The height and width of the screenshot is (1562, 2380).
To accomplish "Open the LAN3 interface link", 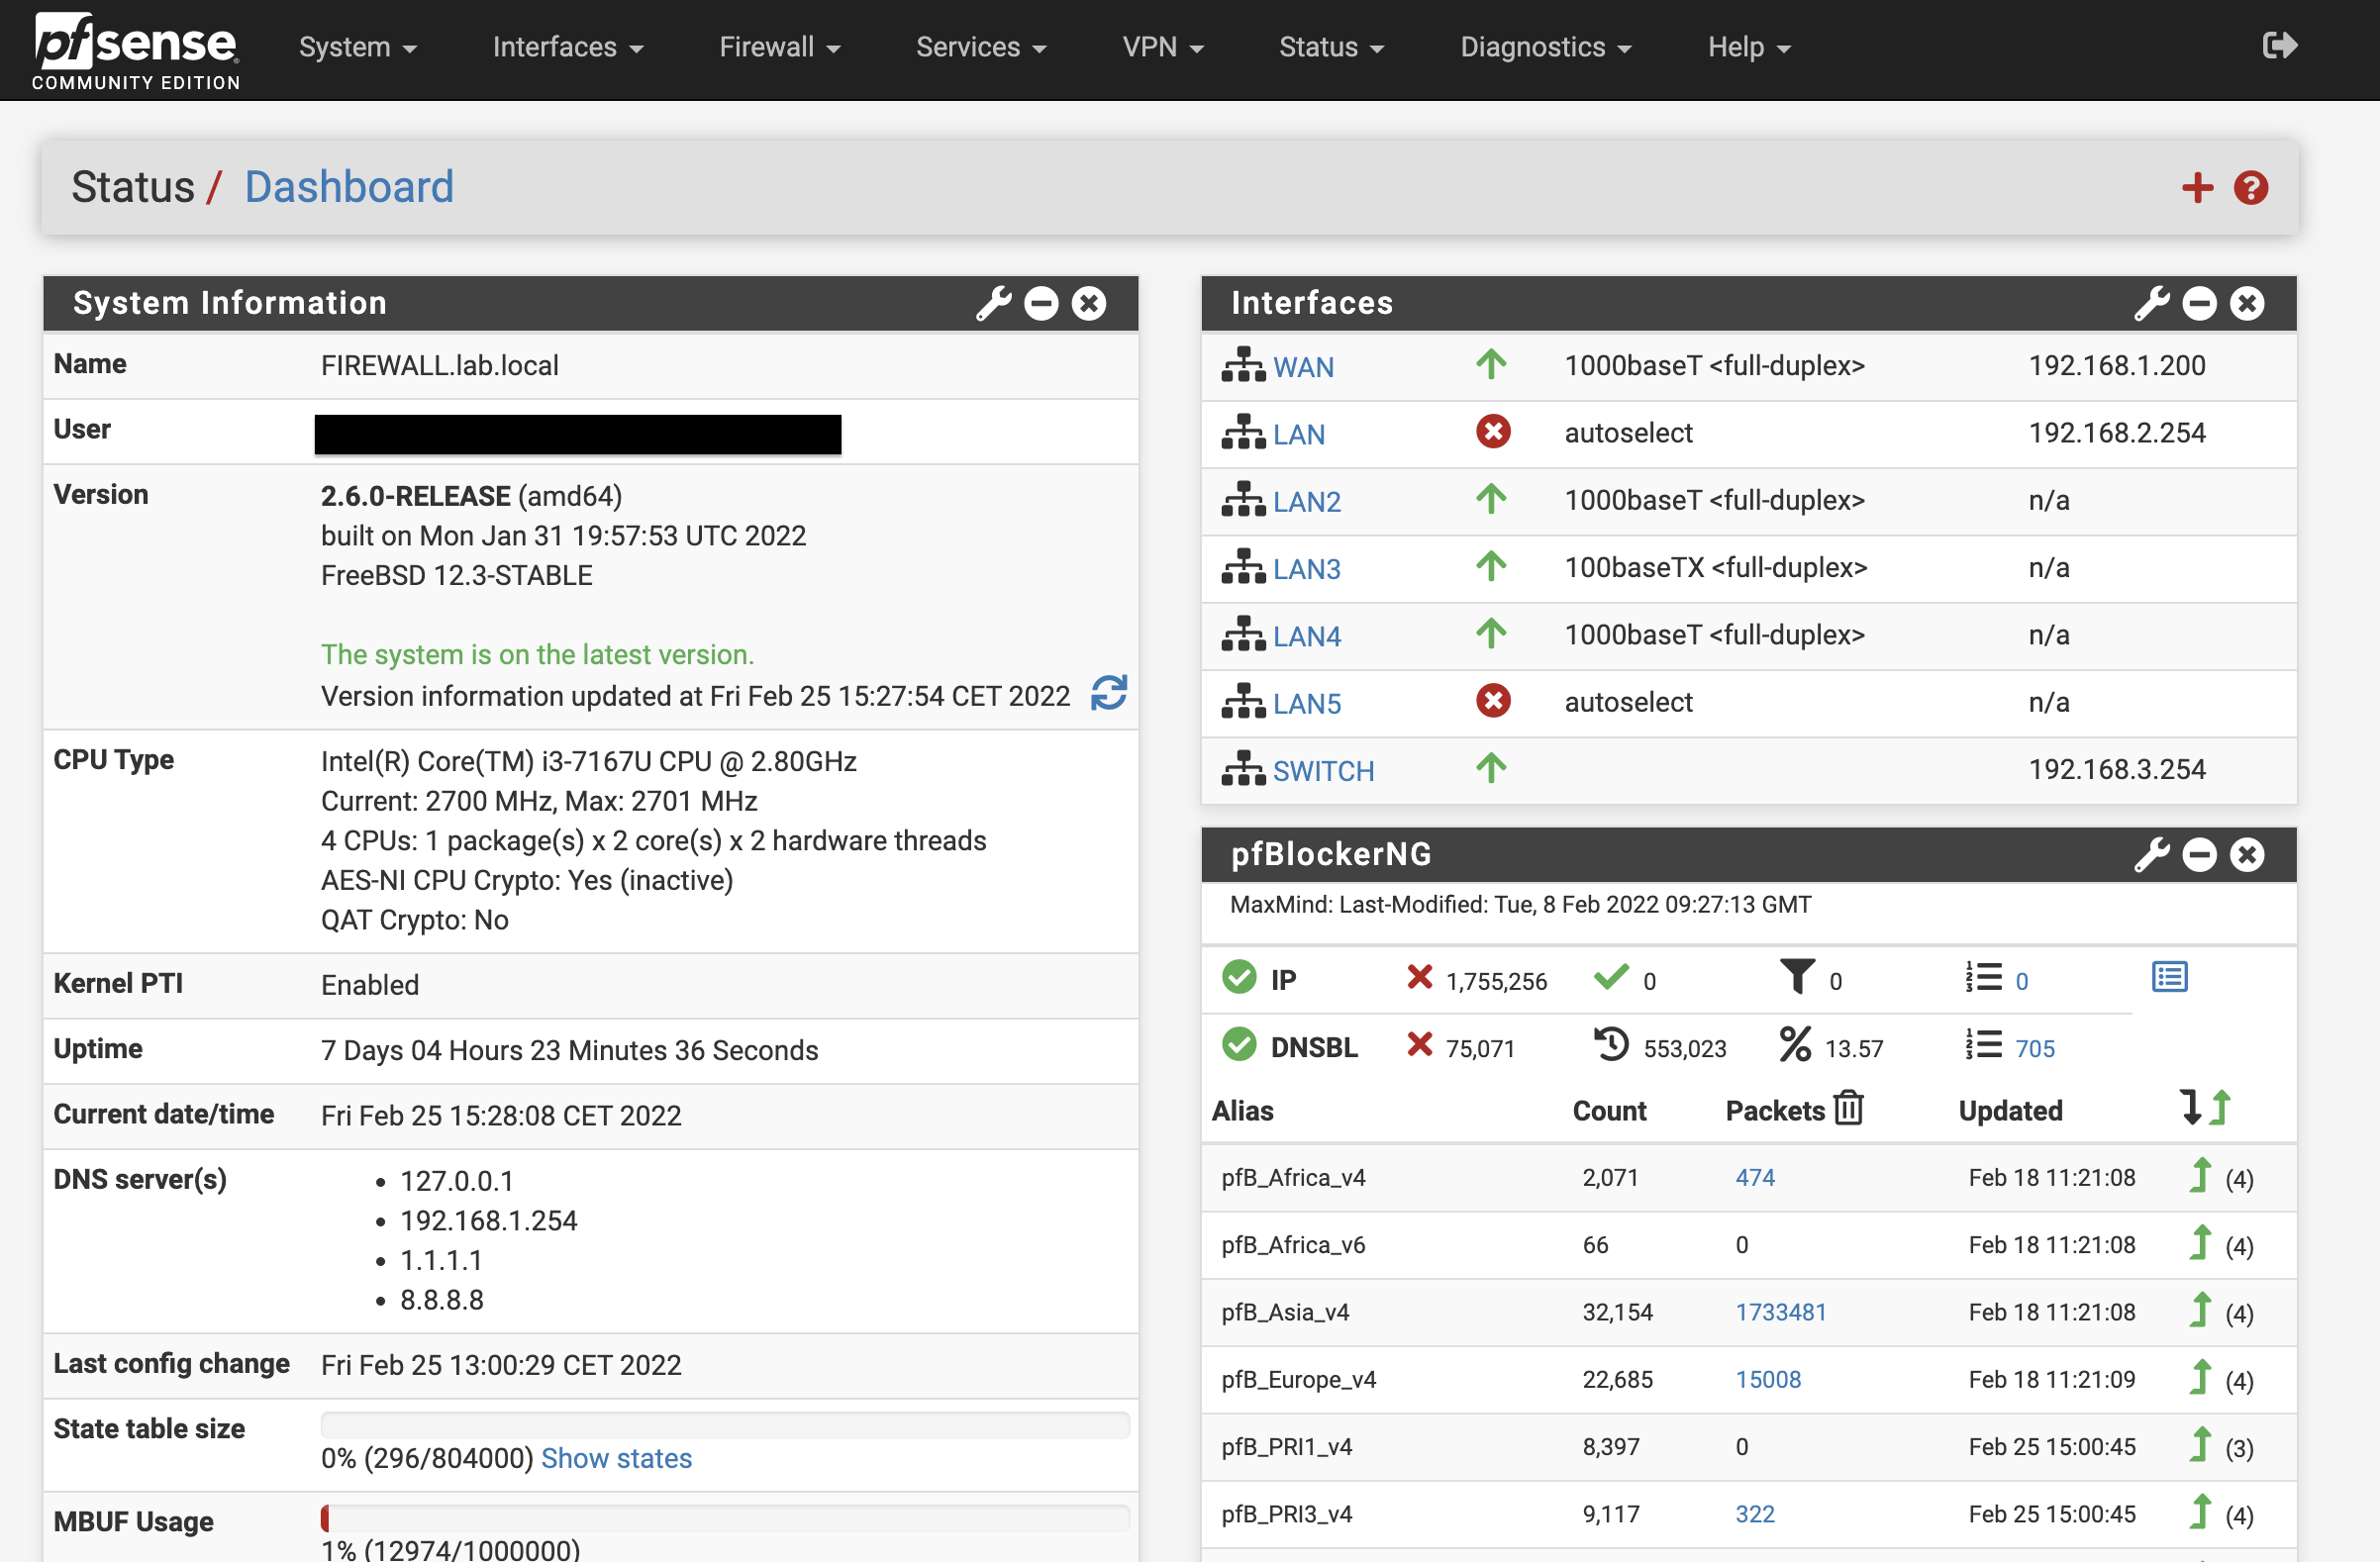I will pos(1307,568).
